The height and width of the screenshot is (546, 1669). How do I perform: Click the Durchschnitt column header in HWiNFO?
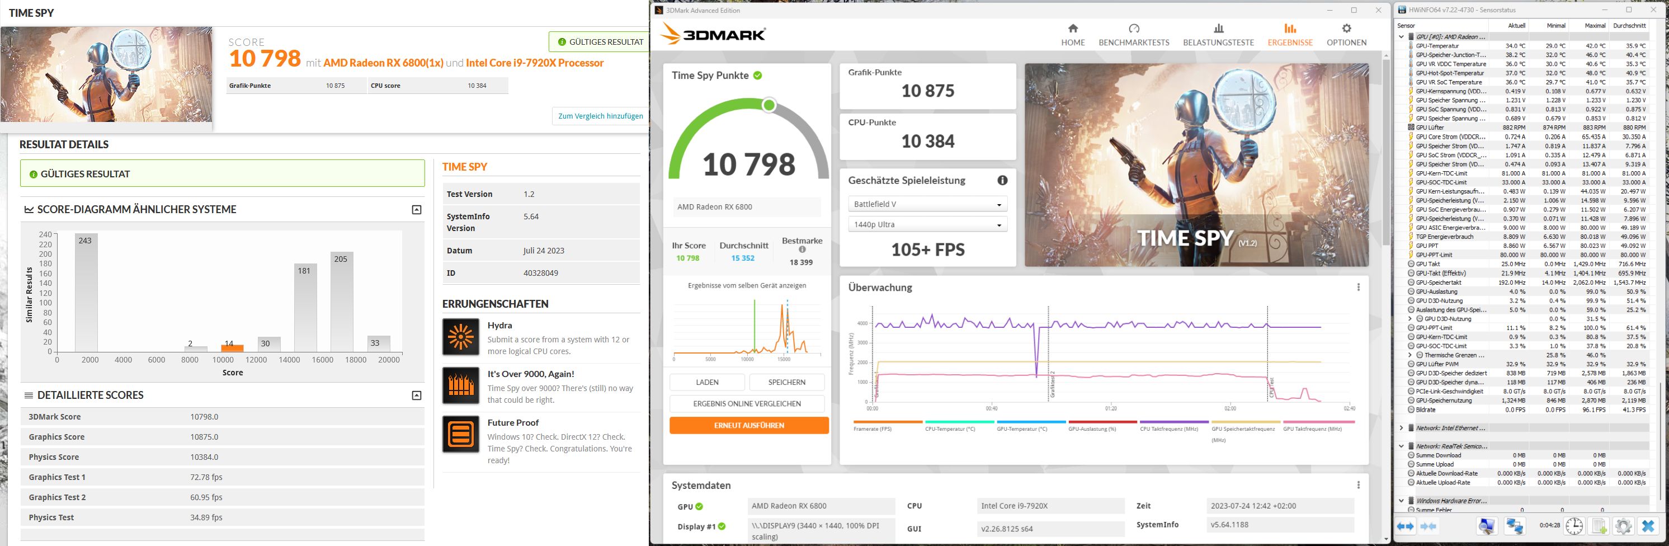pyautogui.click(x=1629, y=26)
